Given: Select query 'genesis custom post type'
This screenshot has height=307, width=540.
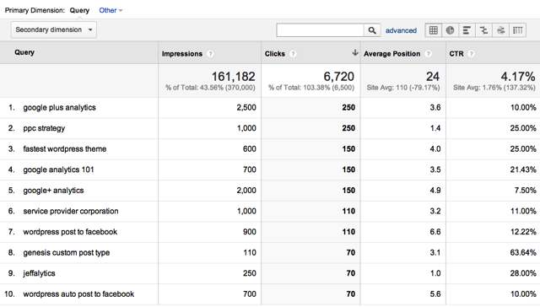Looking at the screenshot, I should 66,253.
